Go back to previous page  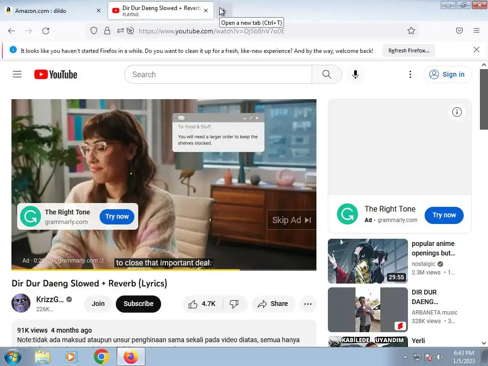(x=11, y=31)
